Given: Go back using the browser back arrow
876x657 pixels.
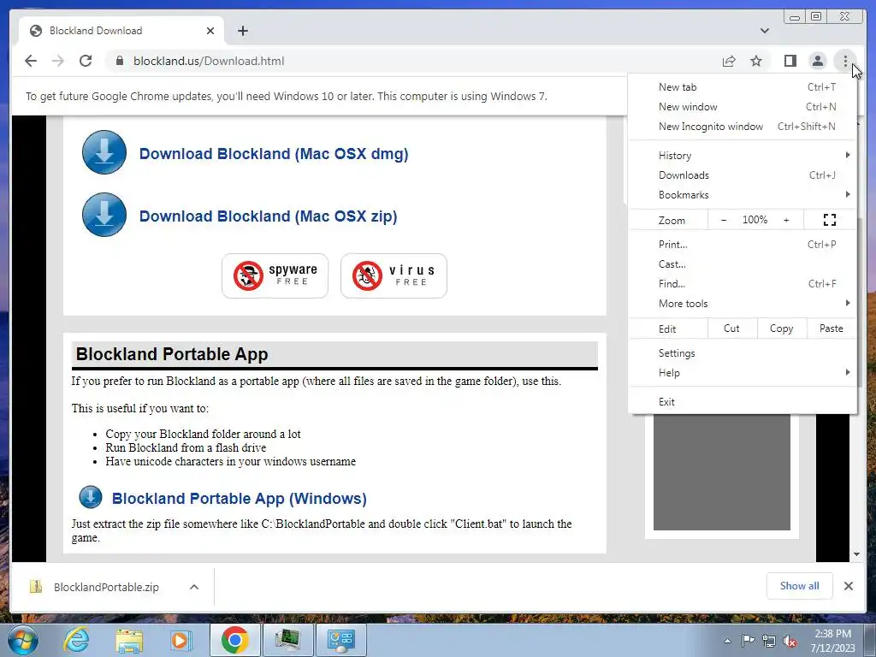Looking at the screenshot, I should point(31,61).
